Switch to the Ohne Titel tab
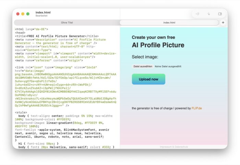The image size is (240, 165). pos(67,23)
